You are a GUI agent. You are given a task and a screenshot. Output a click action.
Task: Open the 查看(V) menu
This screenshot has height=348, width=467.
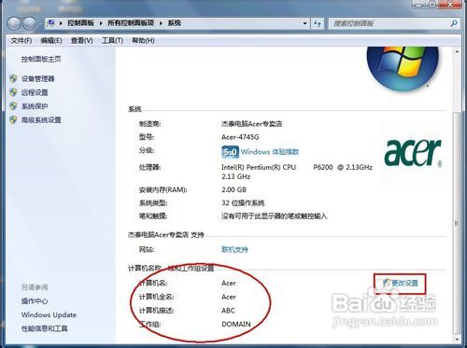pos(82,41)
